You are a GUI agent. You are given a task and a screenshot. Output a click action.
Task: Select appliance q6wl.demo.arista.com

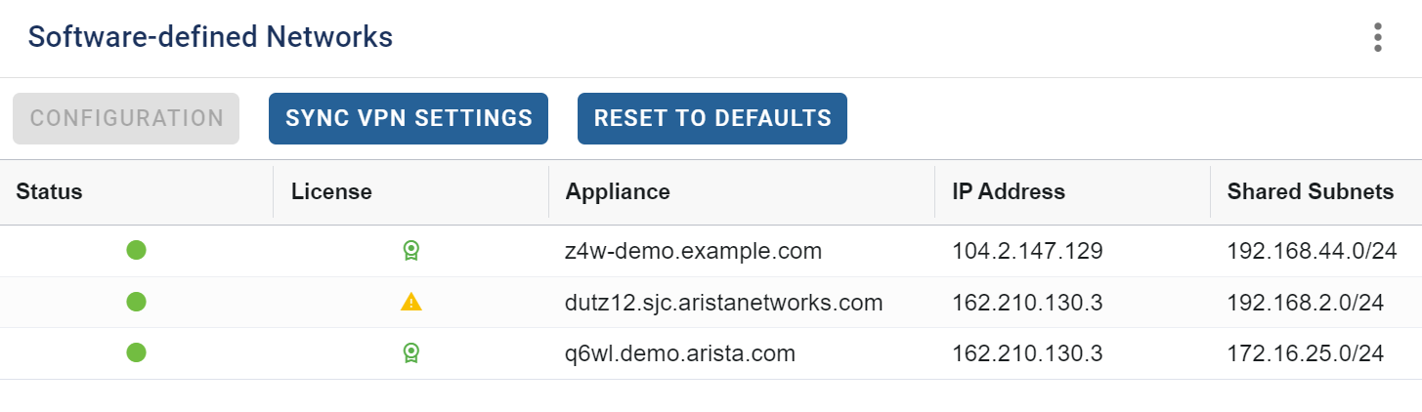pyautogui.click(x=680, y=352)
